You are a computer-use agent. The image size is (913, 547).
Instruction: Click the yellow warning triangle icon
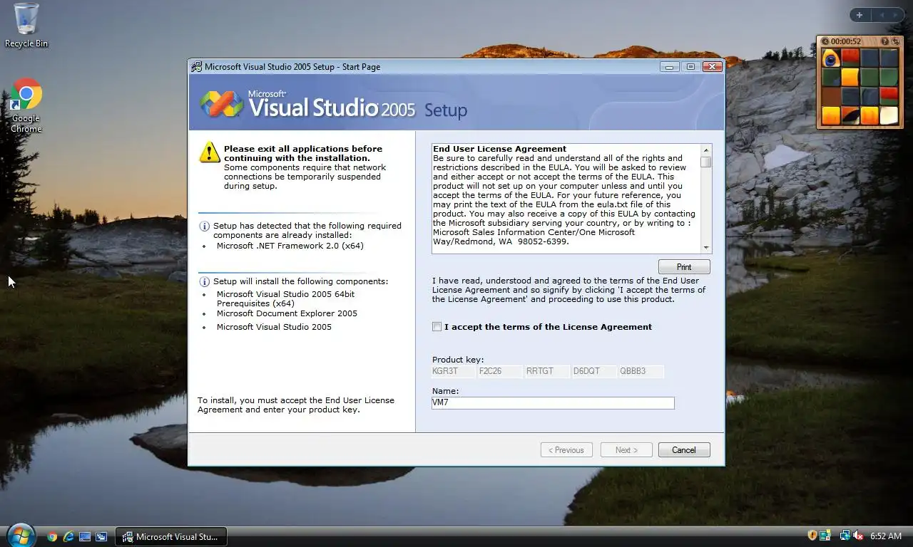210,152
